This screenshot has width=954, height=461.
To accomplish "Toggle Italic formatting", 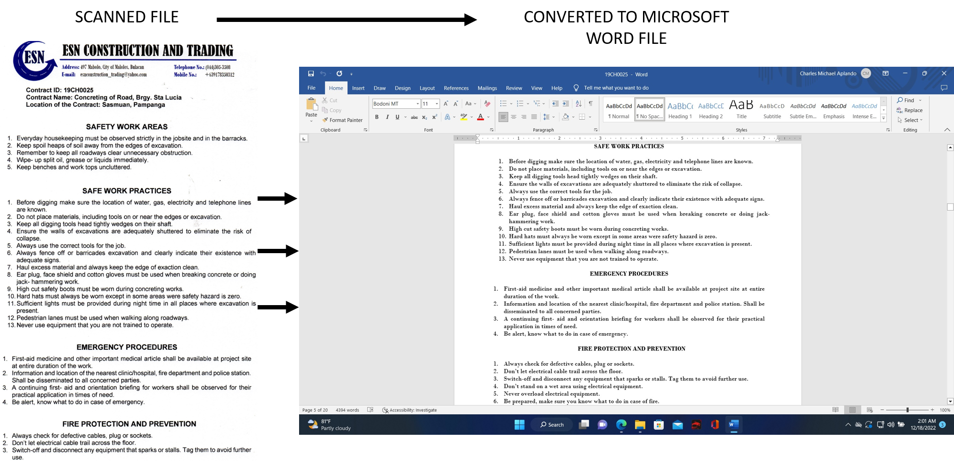I will tap(387, 117).
